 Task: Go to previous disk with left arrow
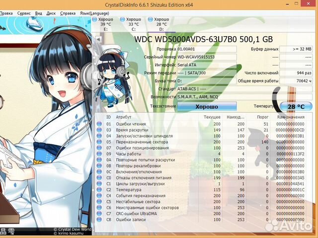point(98,39)
